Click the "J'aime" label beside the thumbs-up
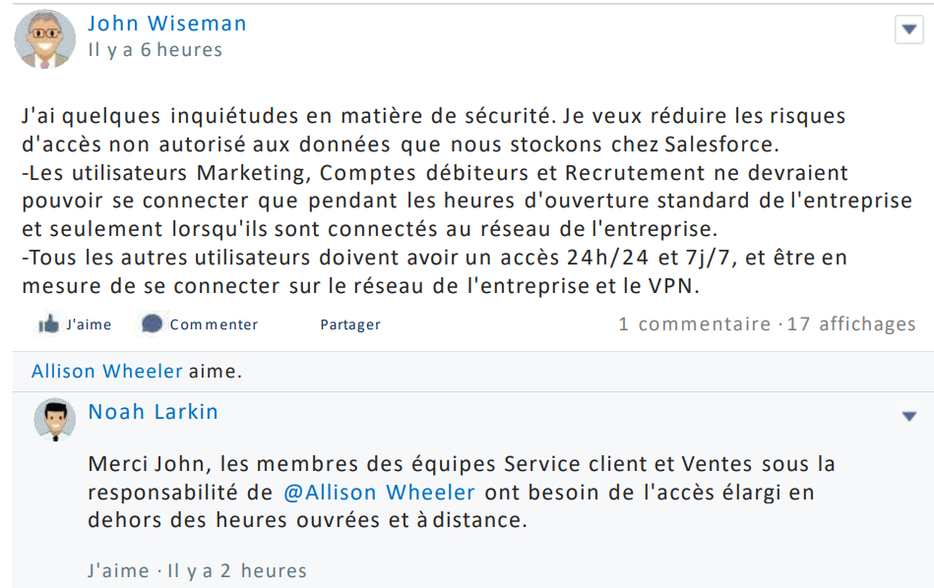 point(89,324)
